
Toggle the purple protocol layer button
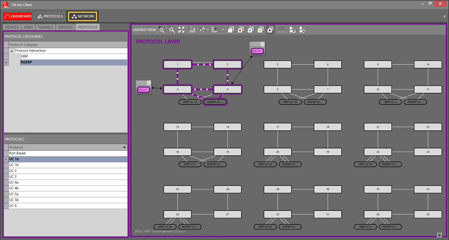click(270, 30)
